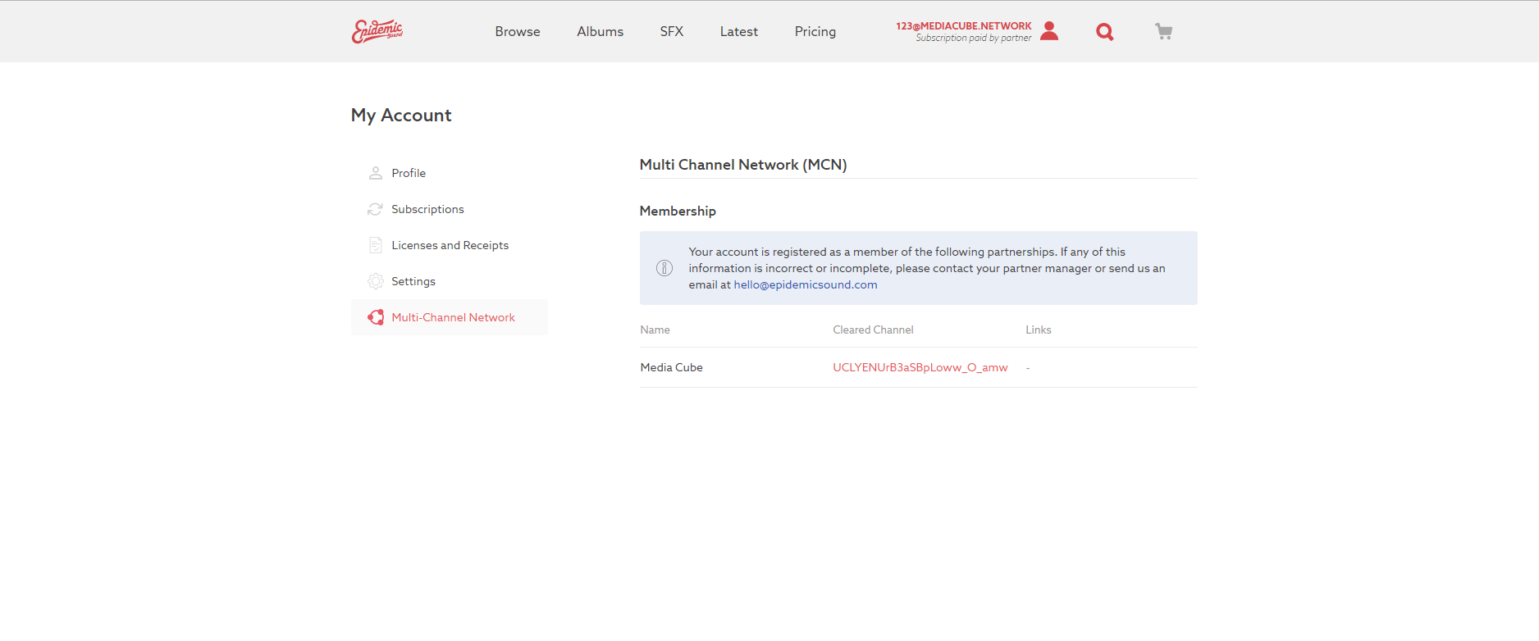Navigate to Latest releases
1539x641 pixels.
739,31
